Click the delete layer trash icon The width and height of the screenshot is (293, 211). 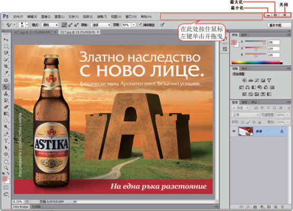click(x=283, y=207)
